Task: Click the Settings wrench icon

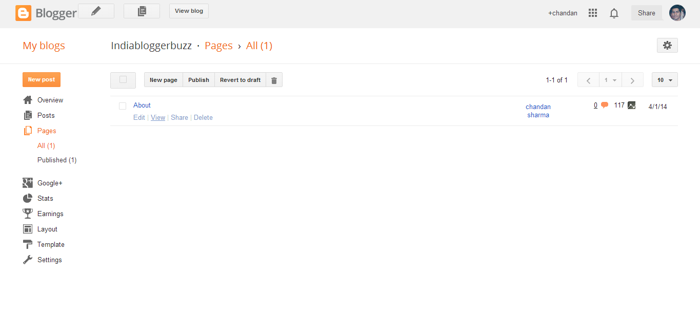Action: (x=28, y=260)
